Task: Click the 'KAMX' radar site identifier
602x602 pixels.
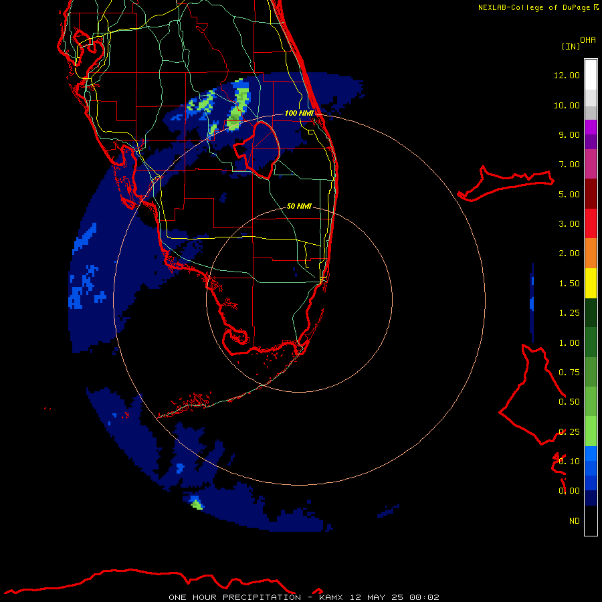Action: coord(330,597)
